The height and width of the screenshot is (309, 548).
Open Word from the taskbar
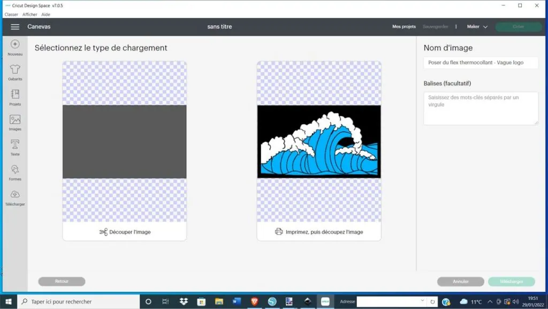[237, 302]
